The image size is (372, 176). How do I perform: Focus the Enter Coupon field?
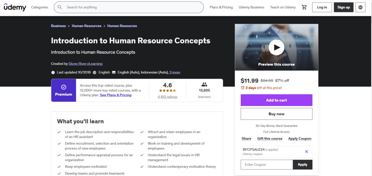[267, 165]
